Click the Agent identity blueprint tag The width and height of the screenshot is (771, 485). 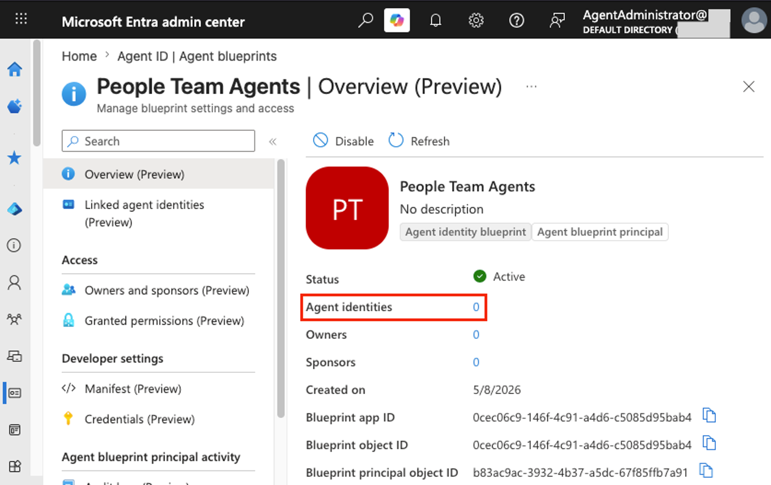pos(466,232)
